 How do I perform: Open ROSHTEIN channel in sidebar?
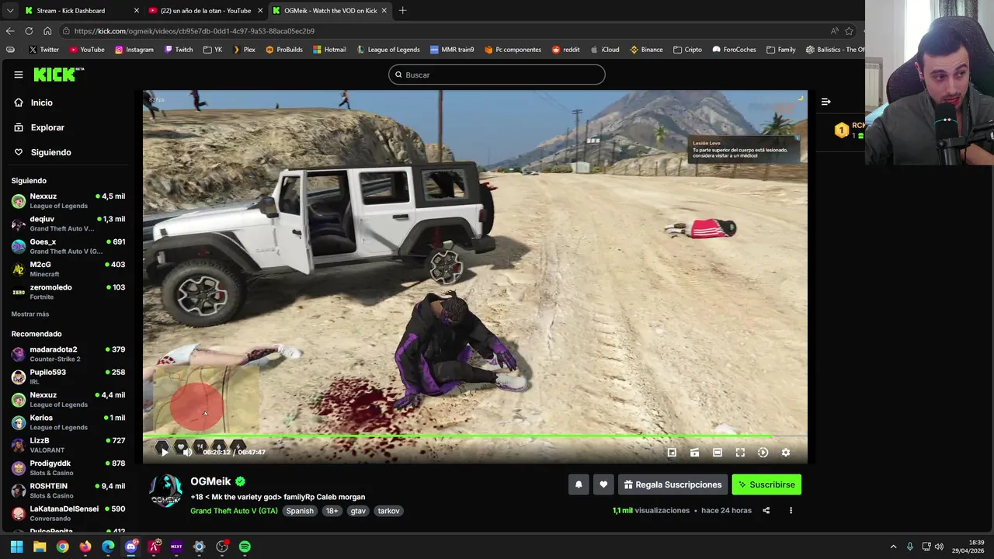68,491
